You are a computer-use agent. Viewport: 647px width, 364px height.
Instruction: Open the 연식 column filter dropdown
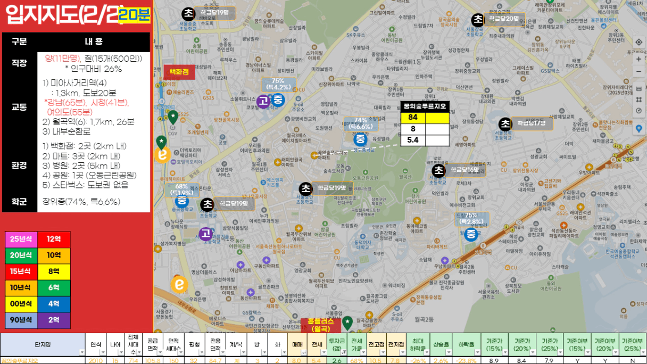point(102,352)
